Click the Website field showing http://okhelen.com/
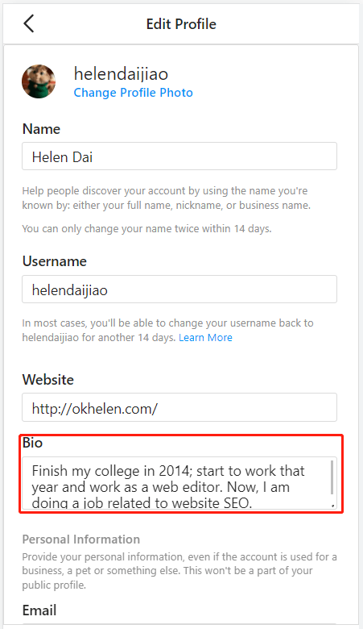363x629 pixels. tap(179, 407)
